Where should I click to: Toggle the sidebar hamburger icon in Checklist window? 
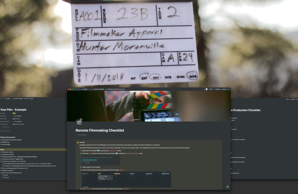click(74, 89)
